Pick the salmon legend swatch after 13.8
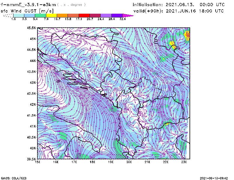 click(73, 15)
